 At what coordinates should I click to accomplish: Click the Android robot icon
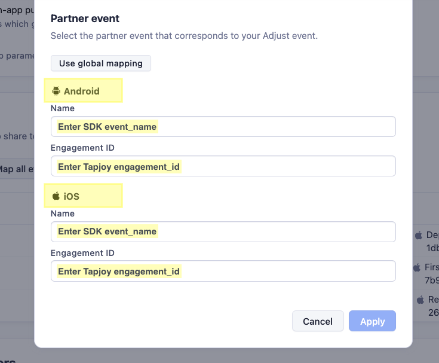[x=56, y=91]
